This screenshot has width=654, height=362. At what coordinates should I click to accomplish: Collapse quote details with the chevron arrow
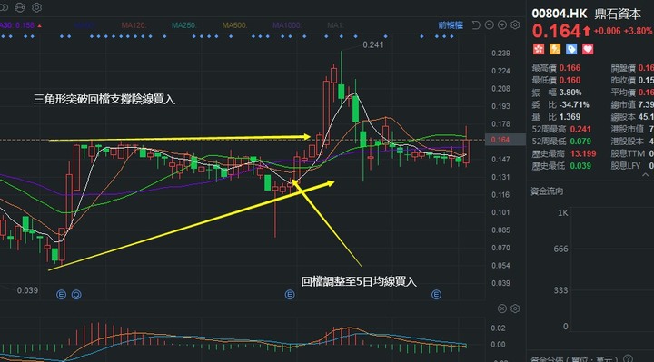645,175
